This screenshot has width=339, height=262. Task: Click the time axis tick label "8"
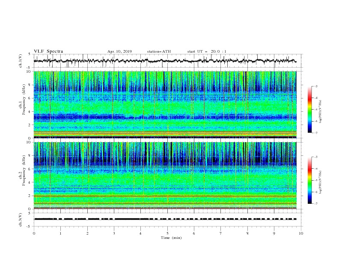247,233
